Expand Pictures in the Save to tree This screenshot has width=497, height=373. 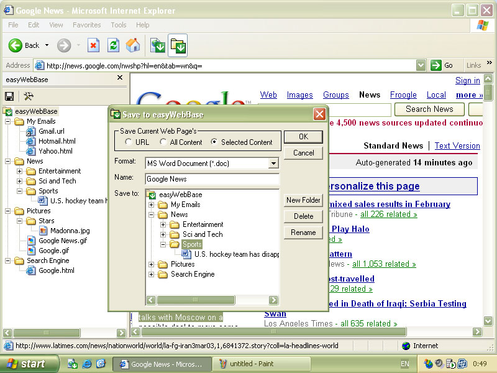tap(151, 265)
